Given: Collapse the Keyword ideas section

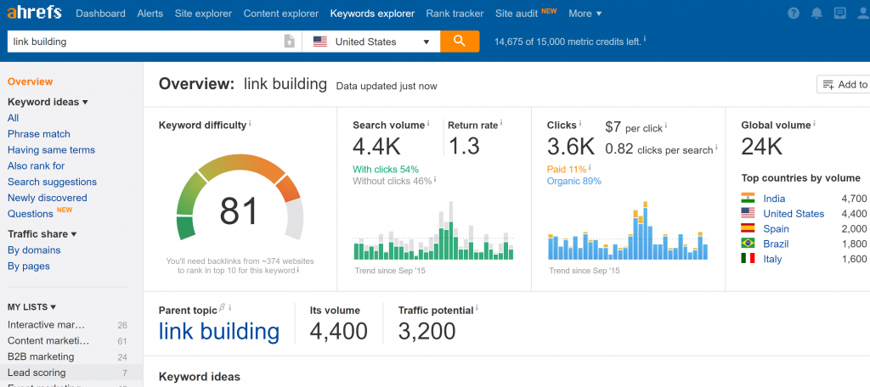Looking at the screenshot, I should click(x=48, y=102).
